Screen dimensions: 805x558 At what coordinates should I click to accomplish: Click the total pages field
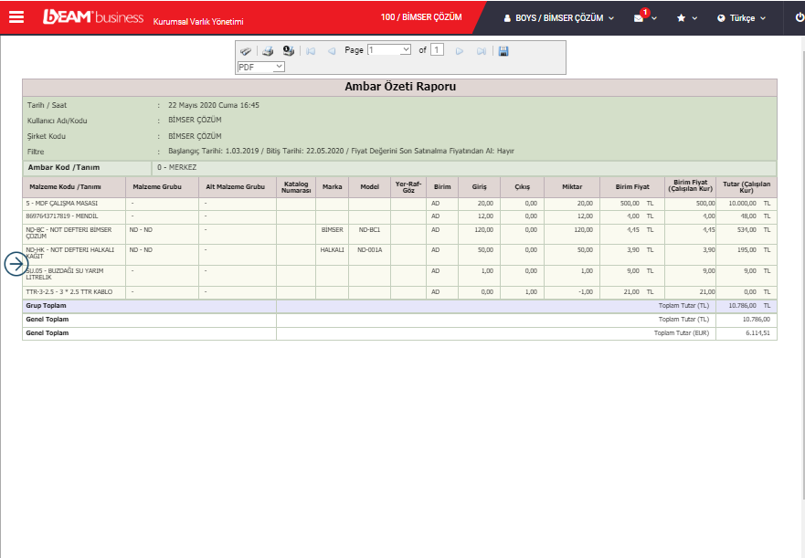click(437, 50)
